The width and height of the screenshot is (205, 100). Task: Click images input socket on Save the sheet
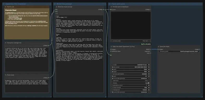click(158, 49)
